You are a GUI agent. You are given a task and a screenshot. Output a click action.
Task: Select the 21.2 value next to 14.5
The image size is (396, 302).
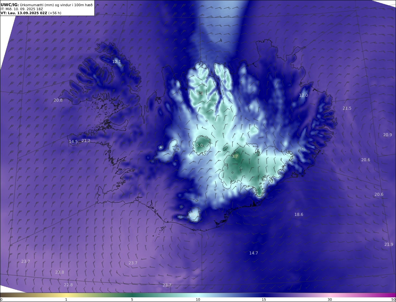pos(86,141)
